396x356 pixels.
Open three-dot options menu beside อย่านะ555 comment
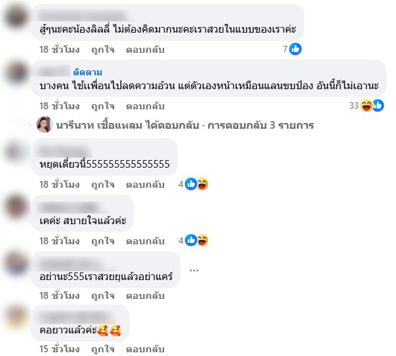tap(194, 270)
